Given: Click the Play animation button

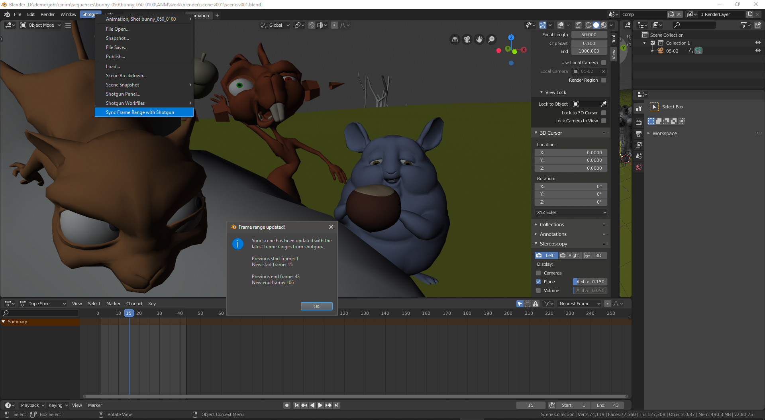Looking at the screenshot, I should (x=320, y=405).
